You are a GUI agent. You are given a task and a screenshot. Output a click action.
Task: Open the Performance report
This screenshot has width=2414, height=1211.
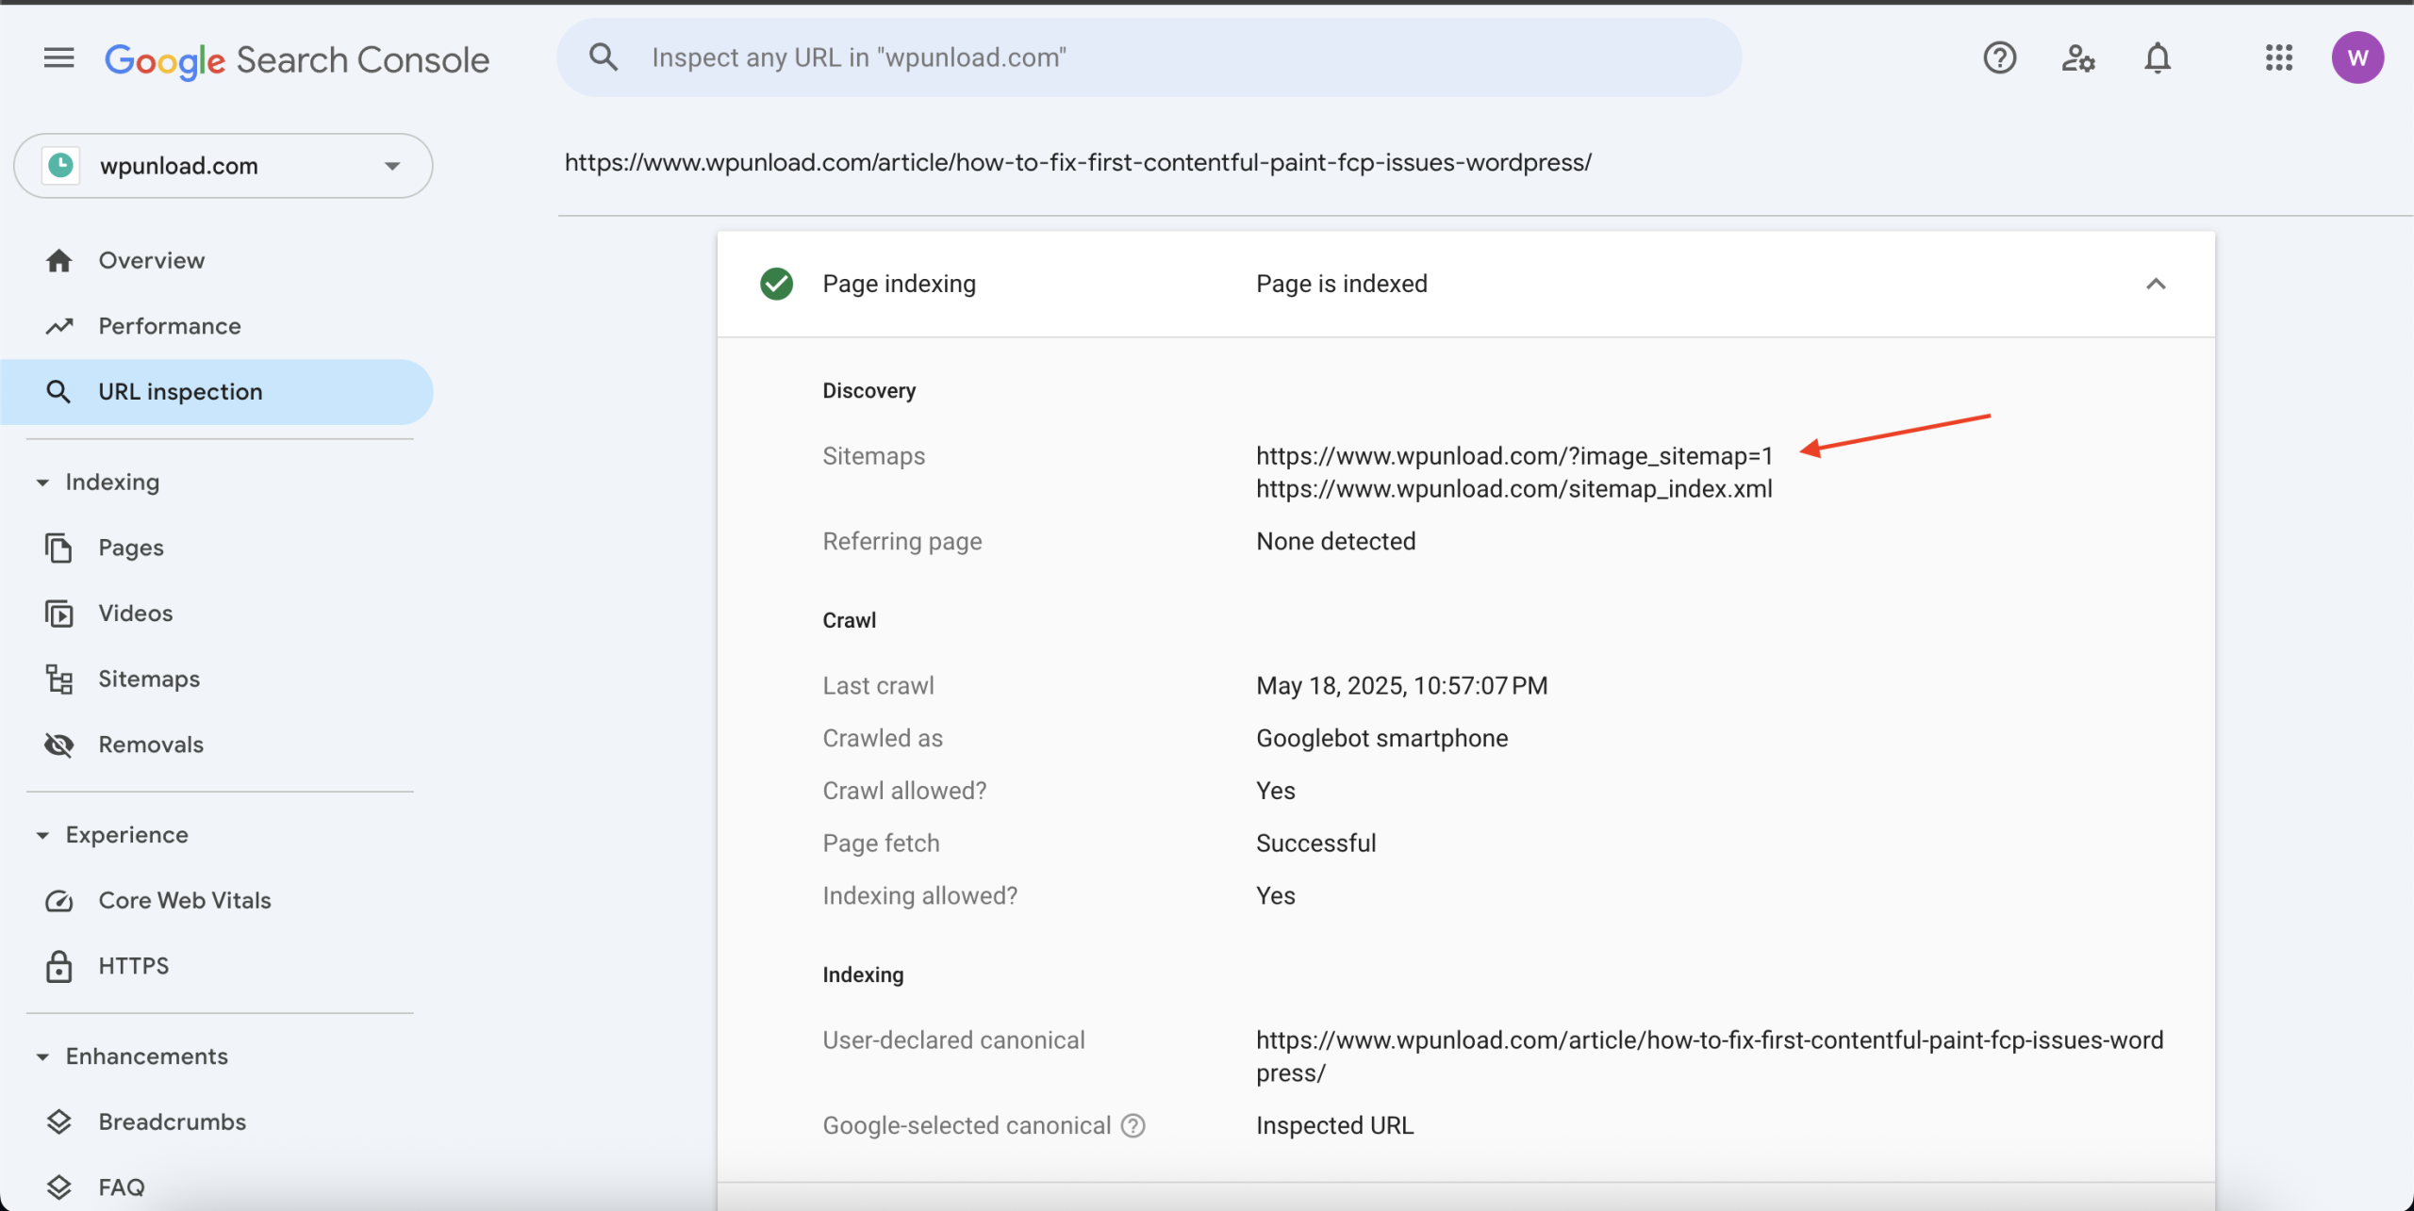pos(217,326)
